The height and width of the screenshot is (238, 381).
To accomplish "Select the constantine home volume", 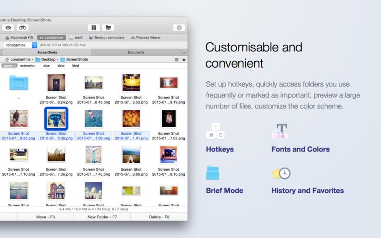I will 51,38.
